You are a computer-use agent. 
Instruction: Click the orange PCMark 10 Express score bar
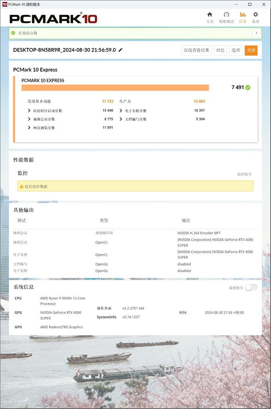[115, 87]
